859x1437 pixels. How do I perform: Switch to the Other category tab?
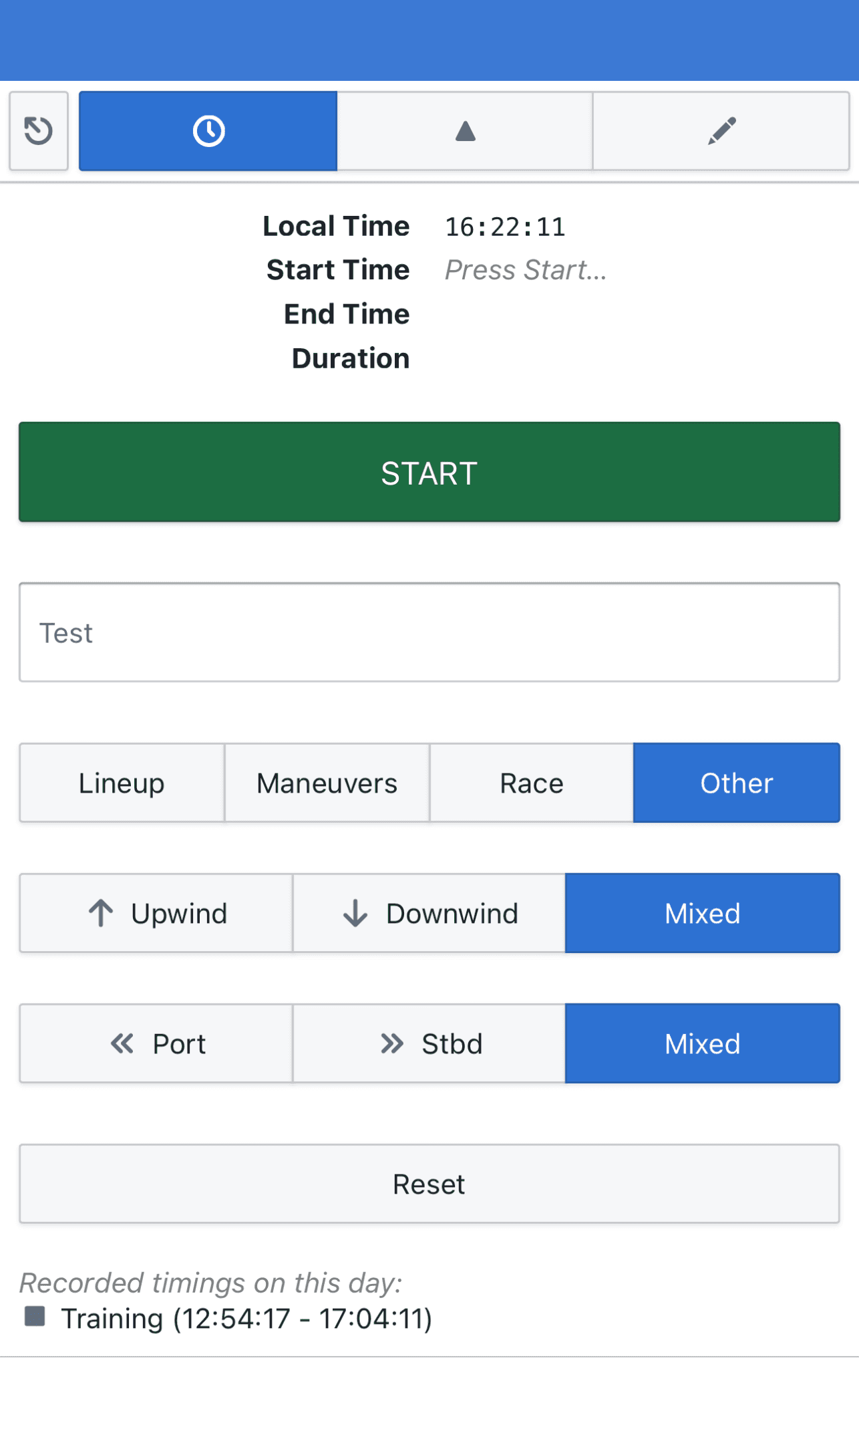(x=736, y=783)
